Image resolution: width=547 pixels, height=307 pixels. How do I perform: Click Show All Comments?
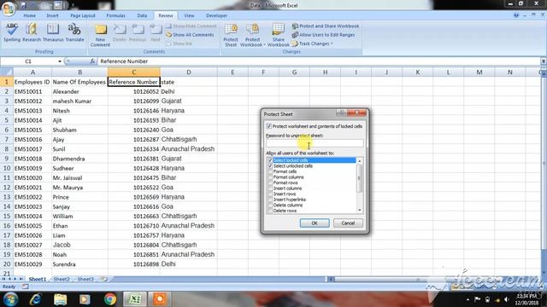coord(190,35)
